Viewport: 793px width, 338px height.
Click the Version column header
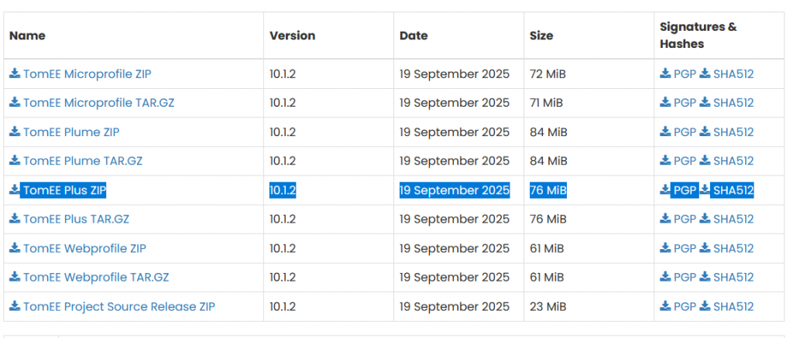click(x=292, y=36)
